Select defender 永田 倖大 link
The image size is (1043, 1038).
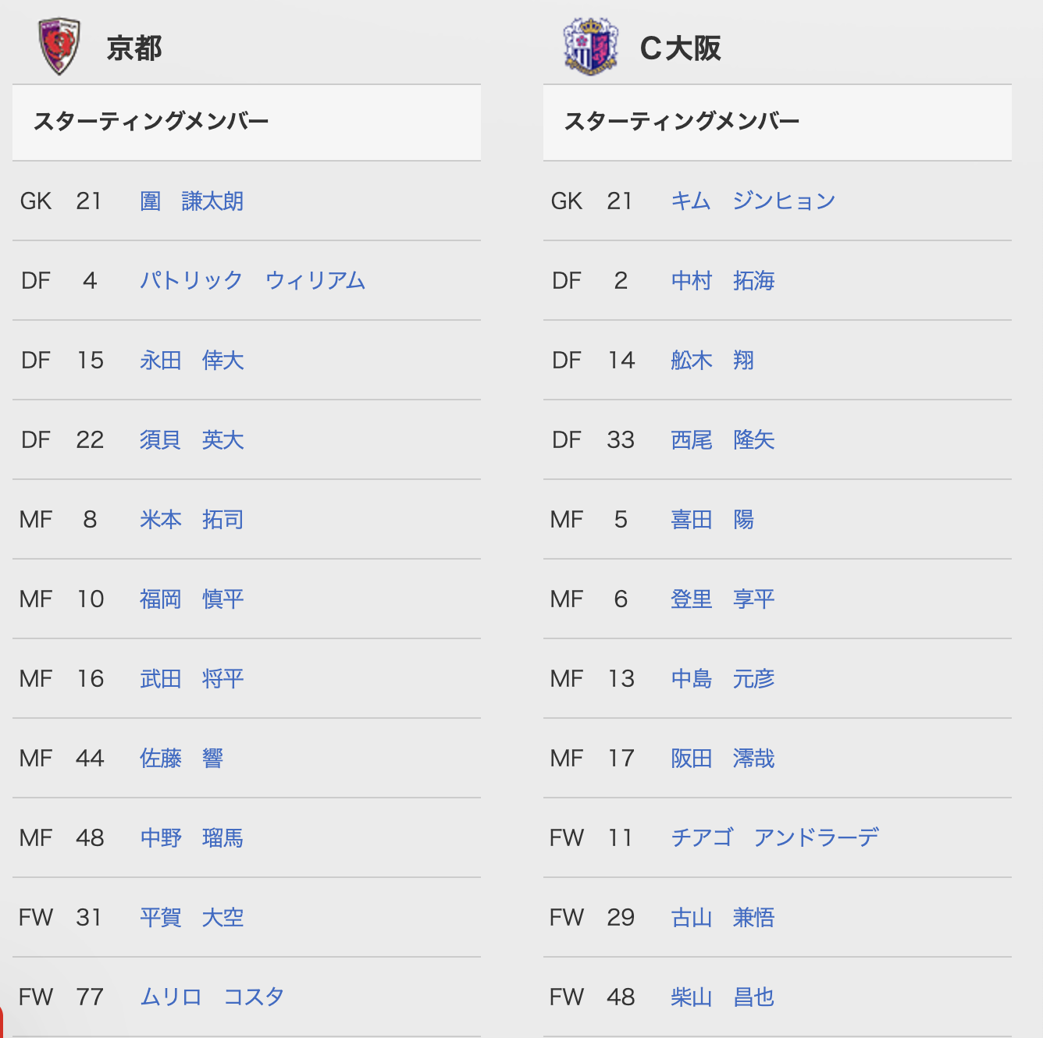pyautogui.click(x=191, y=361)
